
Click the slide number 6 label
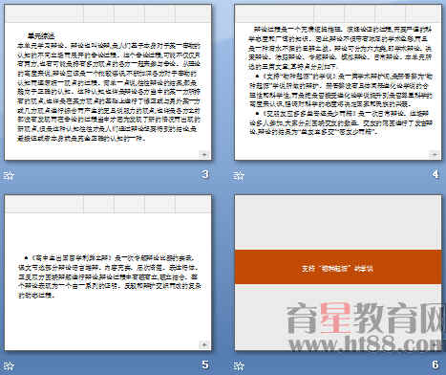pyautogui.click(x=435, y=364)
